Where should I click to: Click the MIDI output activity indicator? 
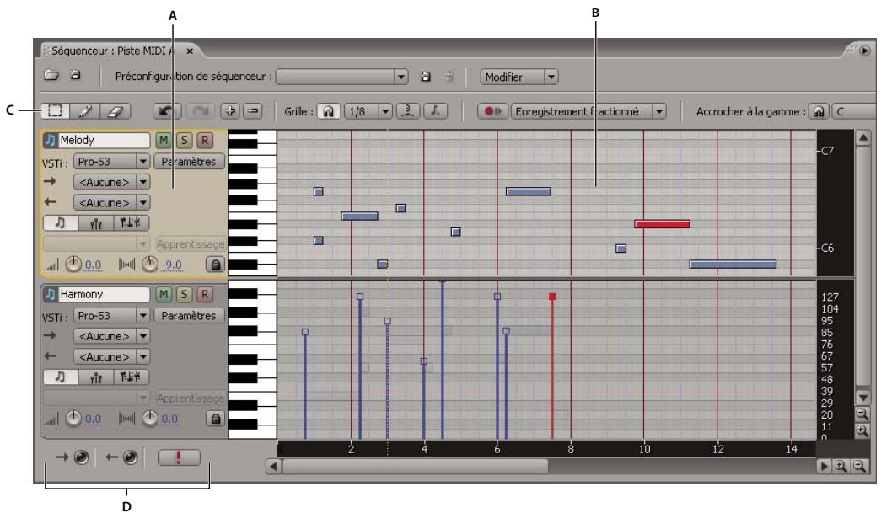(x=131, y=457)
